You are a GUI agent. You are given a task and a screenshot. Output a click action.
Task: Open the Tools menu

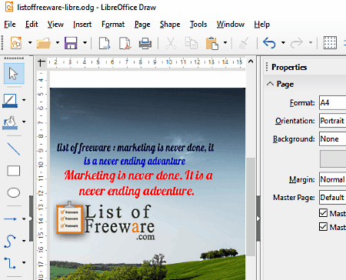click(198, 25)
